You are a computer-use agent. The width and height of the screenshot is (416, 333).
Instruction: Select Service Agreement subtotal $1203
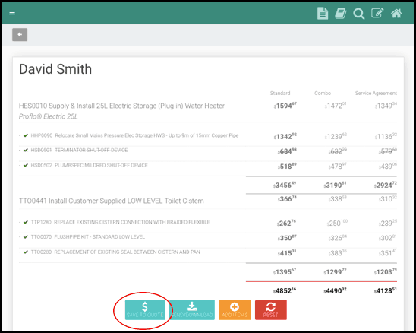tap(386, 271)
